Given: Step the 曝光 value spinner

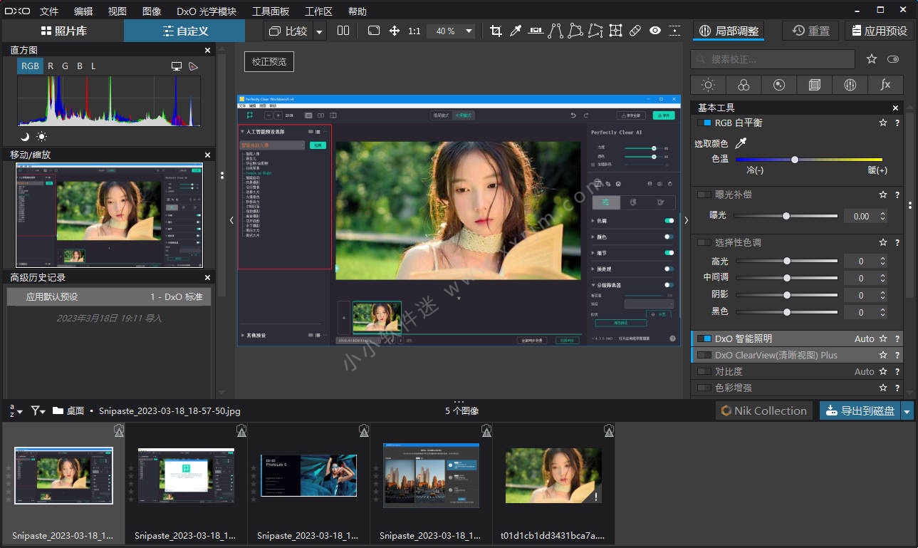Looking at the screenshot, I should pyautogui.click(x=883, y=216).
